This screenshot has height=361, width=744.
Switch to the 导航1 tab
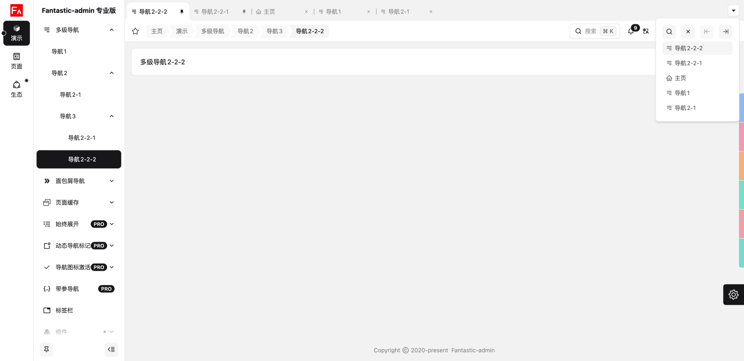pyautogui.click(x=333, y=12)
